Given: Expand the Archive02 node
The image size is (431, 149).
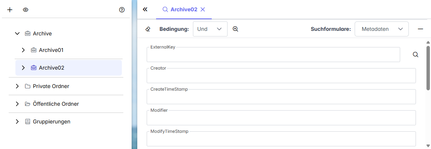Looking at the screenshot, I should pyautogui.click(x=23, y=68).
